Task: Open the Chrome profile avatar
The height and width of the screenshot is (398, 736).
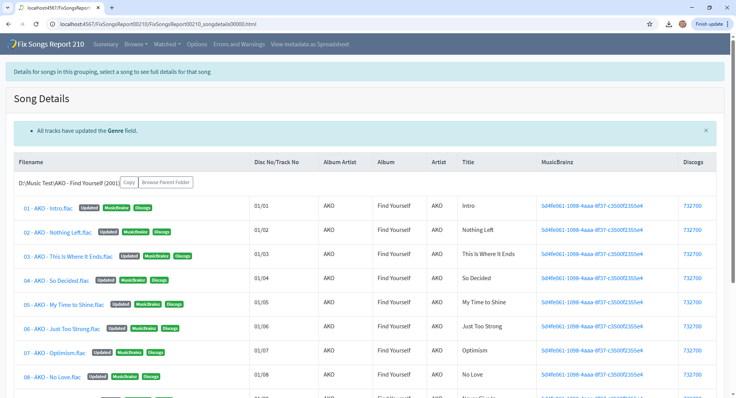Action: 682,24
